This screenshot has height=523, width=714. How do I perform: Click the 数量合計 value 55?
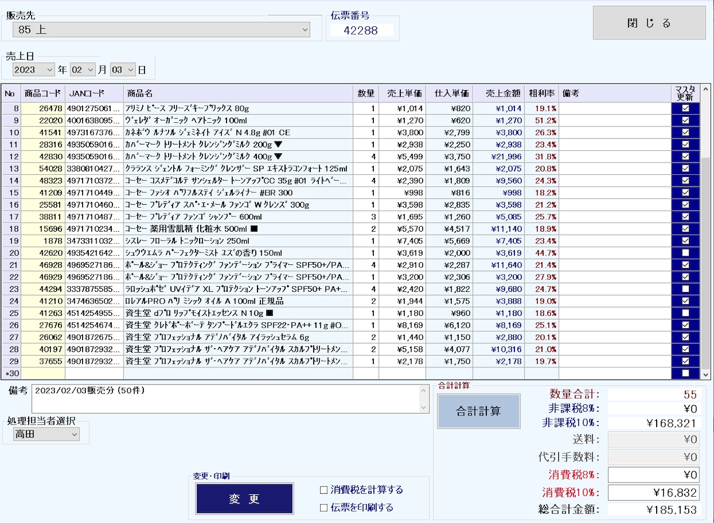pyautogui.click(x=654, y=395)
